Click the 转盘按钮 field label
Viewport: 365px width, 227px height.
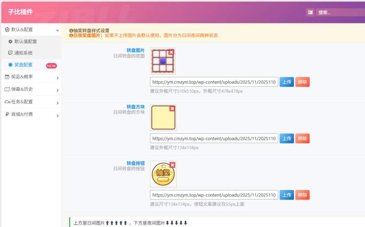coord(136,163)
